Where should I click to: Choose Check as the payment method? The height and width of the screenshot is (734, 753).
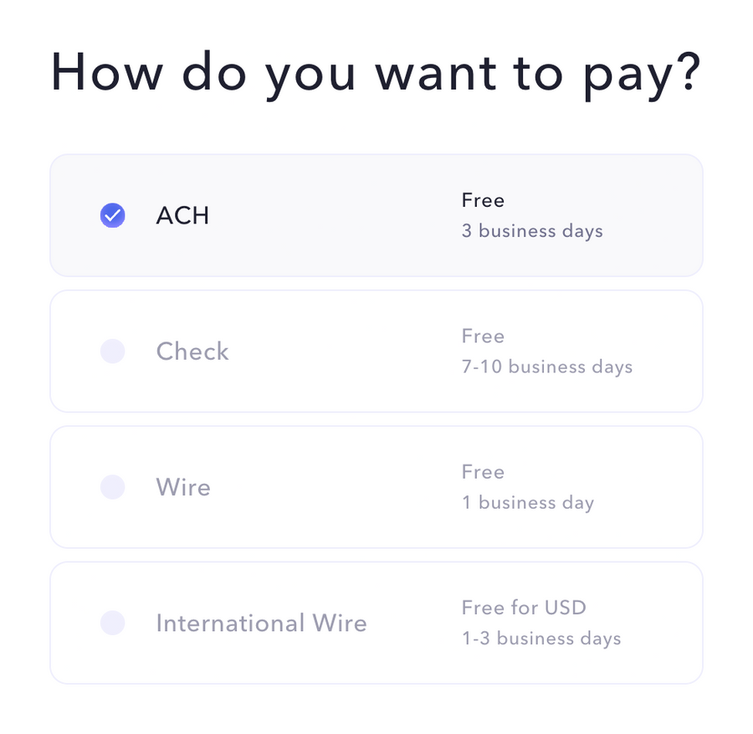(376, 351)
